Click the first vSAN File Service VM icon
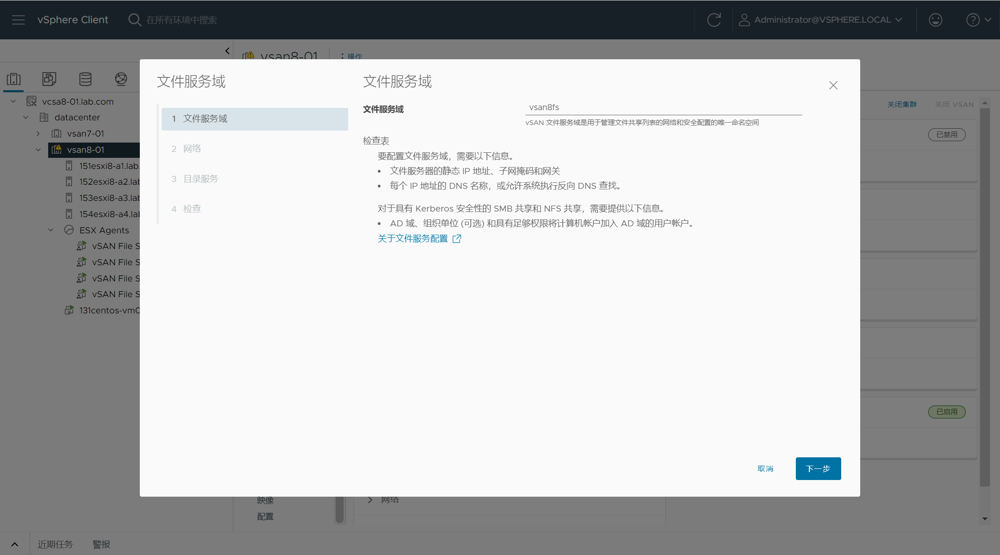 tap(82, 246)
